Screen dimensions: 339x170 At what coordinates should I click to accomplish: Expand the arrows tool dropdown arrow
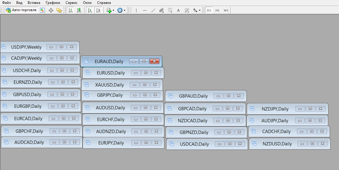click(200, 11)
